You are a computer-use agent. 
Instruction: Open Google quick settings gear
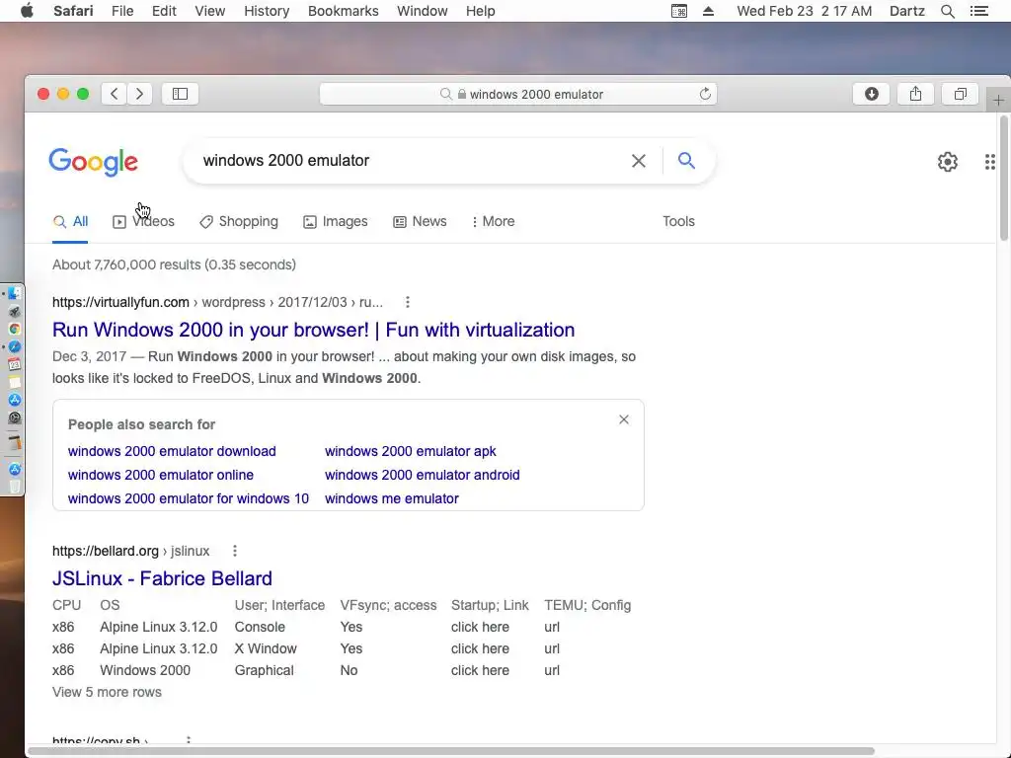pos(947,162)
